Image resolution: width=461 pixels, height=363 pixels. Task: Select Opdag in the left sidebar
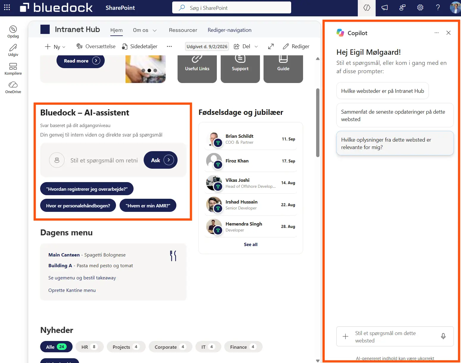13,32
